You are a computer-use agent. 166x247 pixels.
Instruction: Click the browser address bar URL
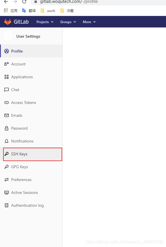point(69,2)
